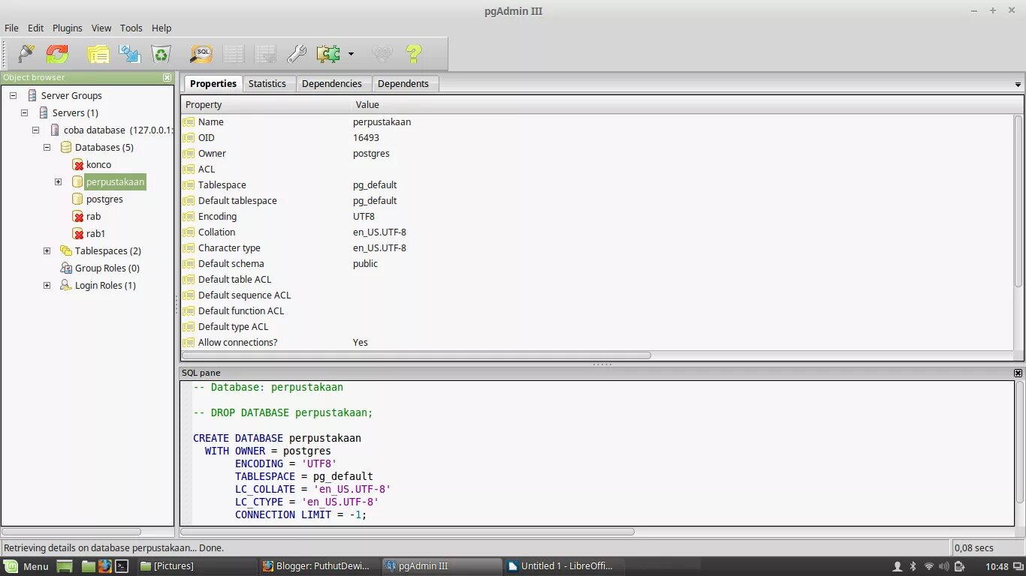
Task: Click the create new object icon
Action: click(x=129, y=53)
